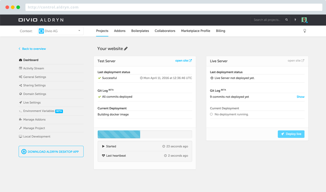
Task: Click the pencil icon to rename website
Action: coord(126,49)
